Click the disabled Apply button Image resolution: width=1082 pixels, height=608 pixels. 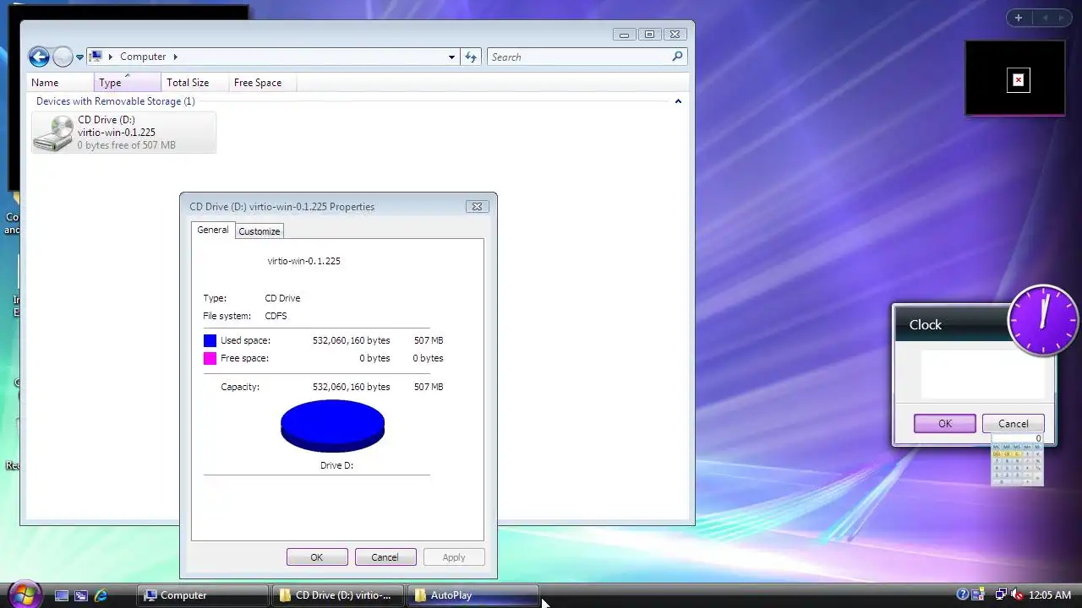(454, 557)
